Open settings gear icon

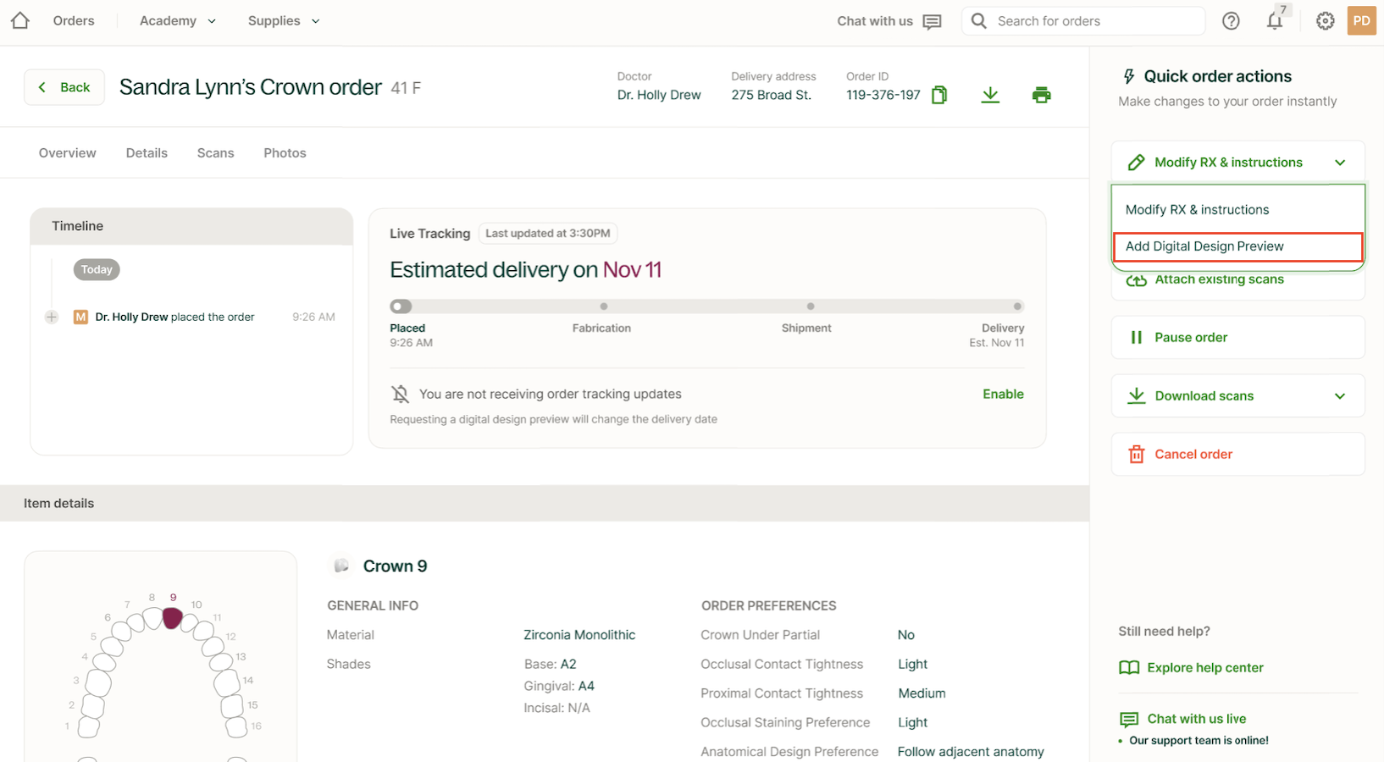point(1325,21)
